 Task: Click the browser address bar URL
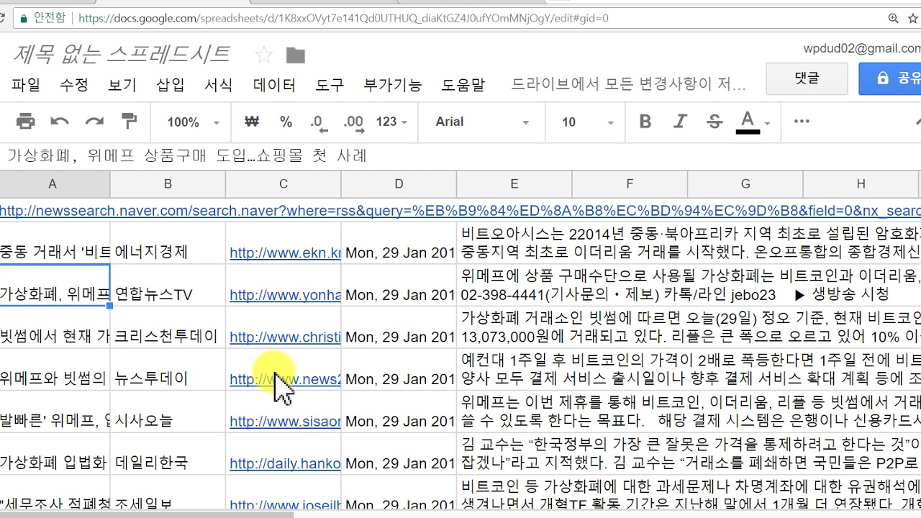pyautogui.click(x=342, y=18)
